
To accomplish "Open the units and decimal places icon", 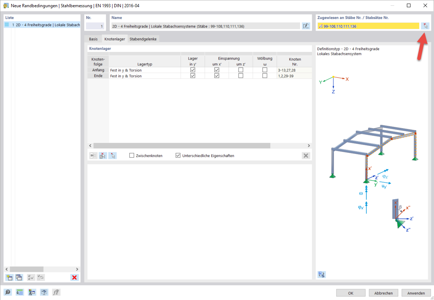I will pyautogui.click(x=20, y=292).
